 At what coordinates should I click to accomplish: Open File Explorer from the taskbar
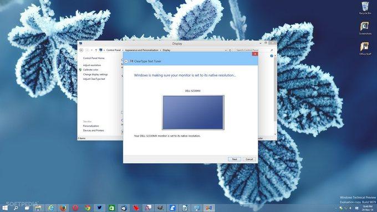38,208
